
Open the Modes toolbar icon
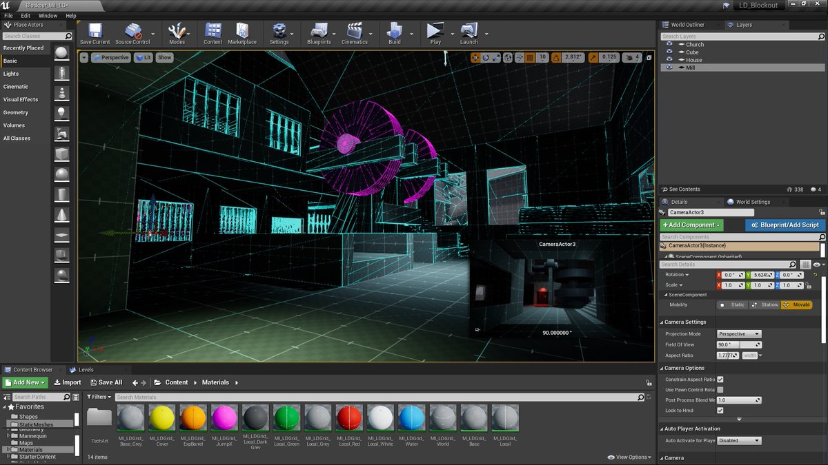pos(177,33)
